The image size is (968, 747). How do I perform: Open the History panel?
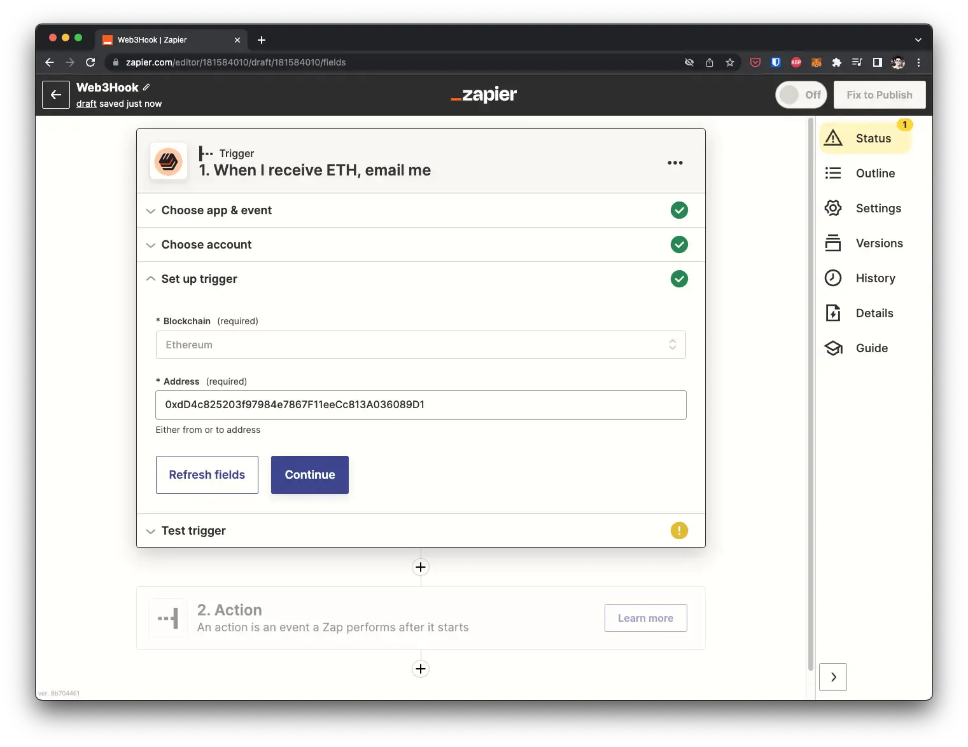point(866,278)
